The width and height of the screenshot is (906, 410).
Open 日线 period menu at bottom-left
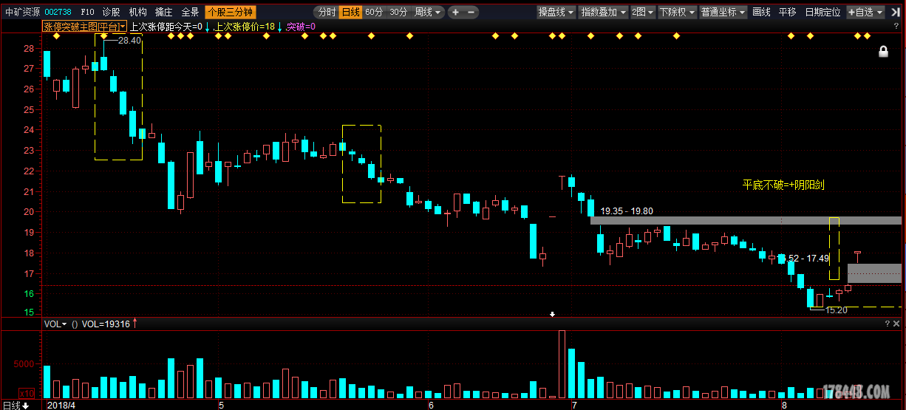[x=15, y=405]
